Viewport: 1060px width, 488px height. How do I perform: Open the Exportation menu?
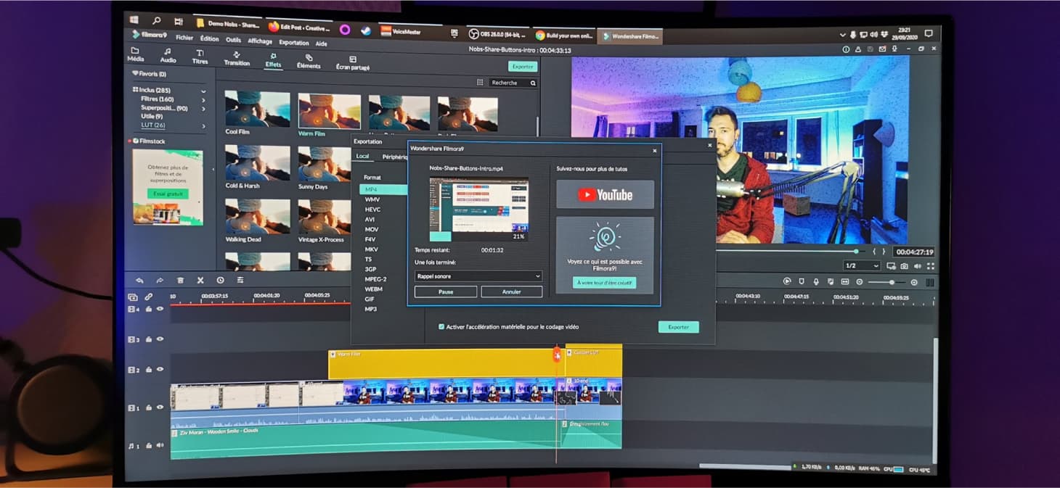coord(294,43)
